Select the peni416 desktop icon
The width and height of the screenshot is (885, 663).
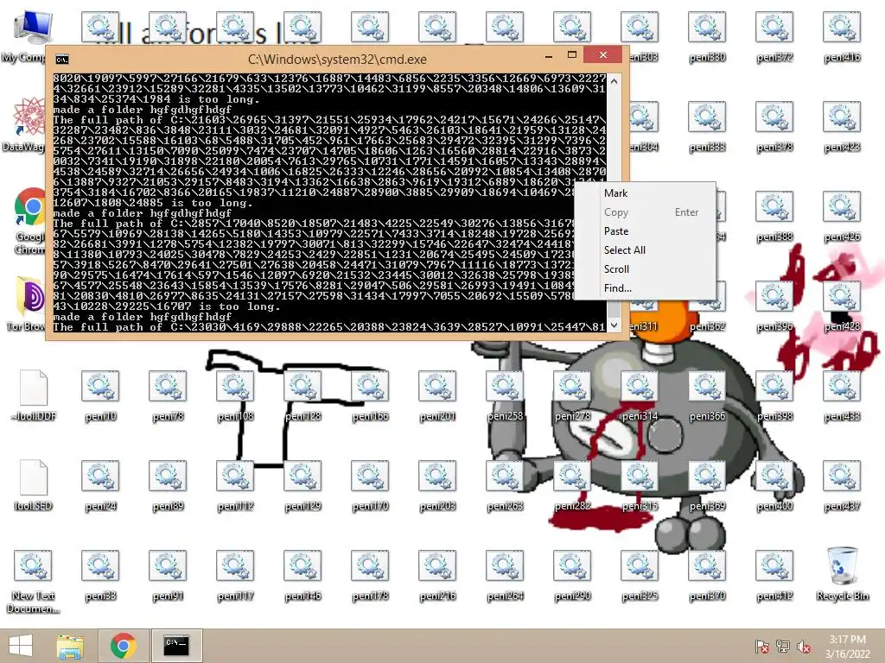[x=842, y=36]
